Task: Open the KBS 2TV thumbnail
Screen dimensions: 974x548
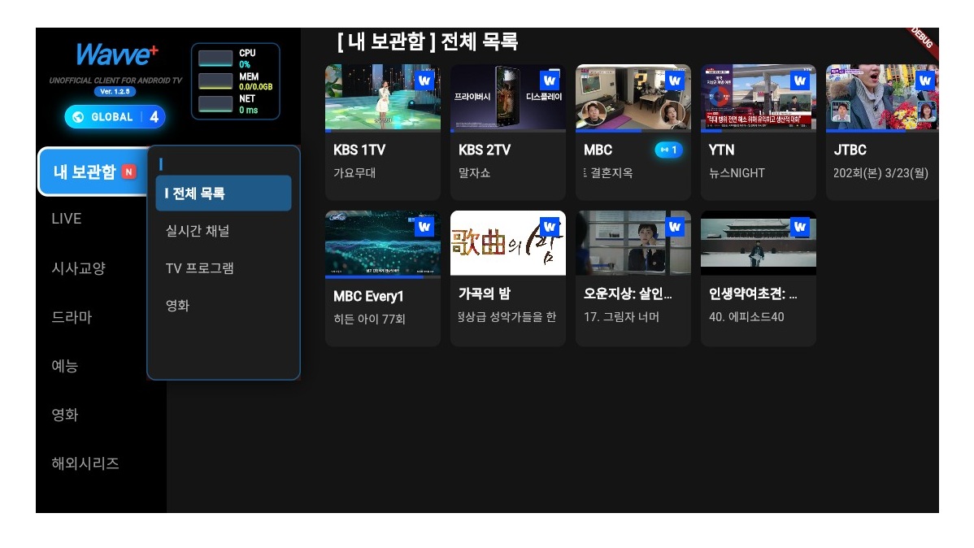Action: tap(508, 97)
